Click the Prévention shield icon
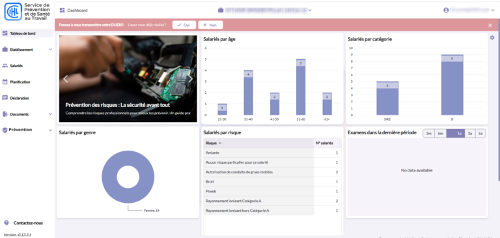The image size is (500, 238). pyautogui.click(x=5, y=130)
